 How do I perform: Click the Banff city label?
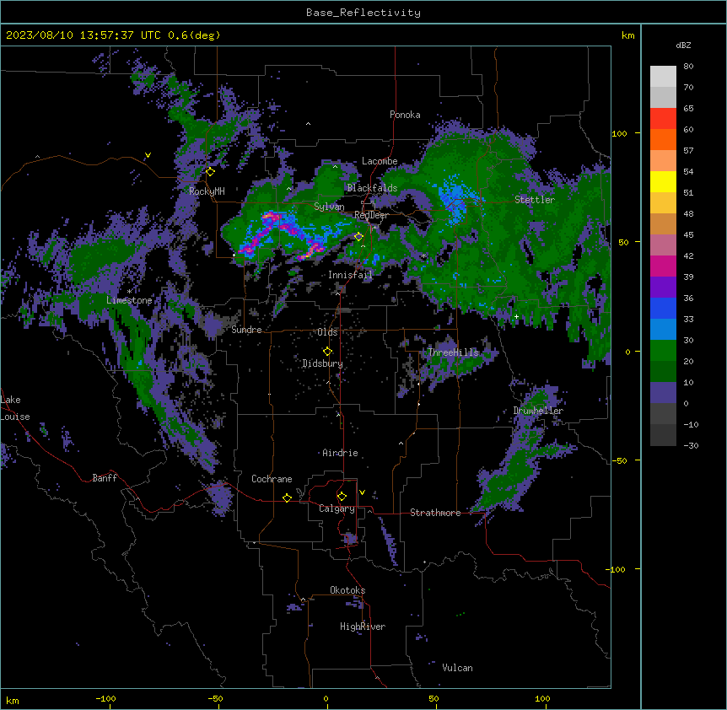coord(105,478)
